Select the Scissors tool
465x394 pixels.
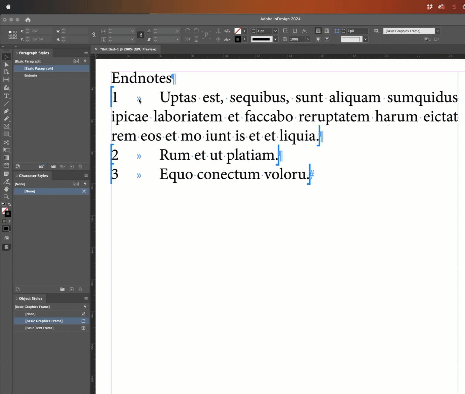6,142
